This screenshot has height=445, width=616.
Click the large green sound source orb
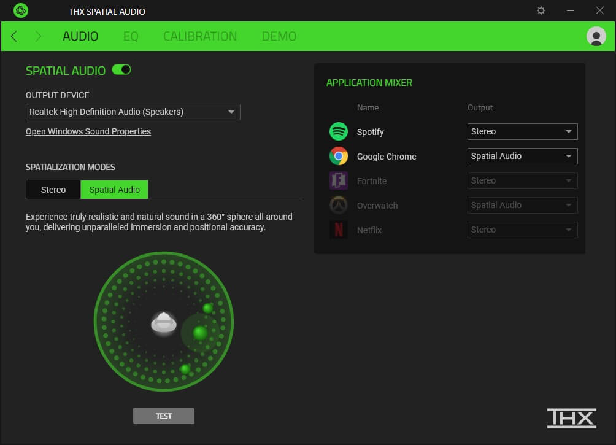click(x=200, y=333)
